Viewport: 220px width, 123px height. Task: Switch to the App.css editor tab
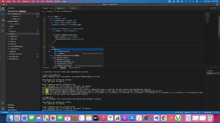(x=61, y=8)
